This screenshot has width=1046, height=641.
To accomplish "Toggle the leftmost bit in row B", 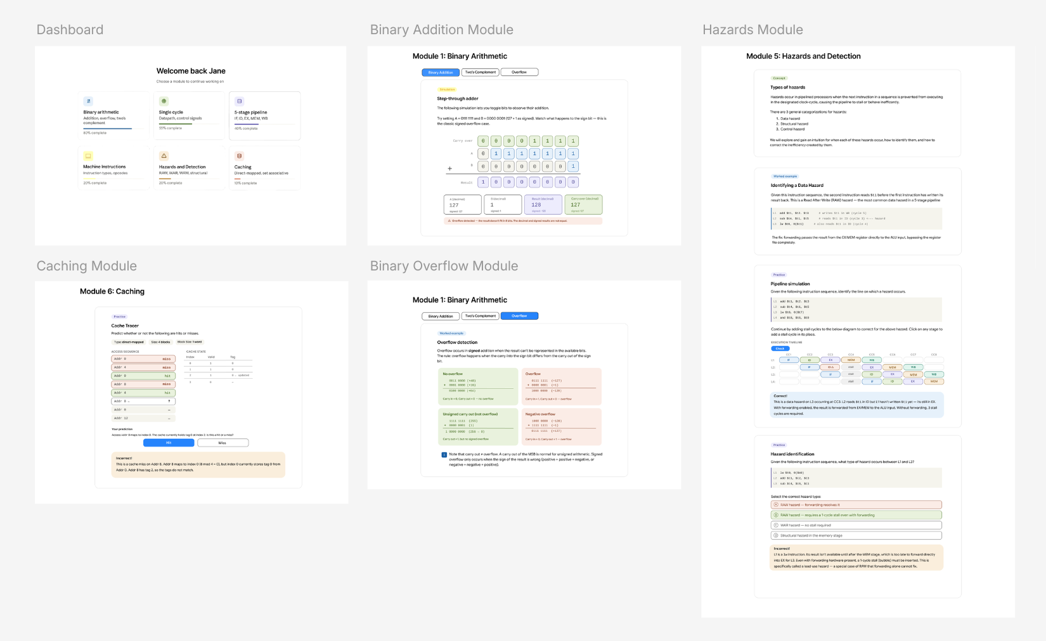I will point(483,167).
